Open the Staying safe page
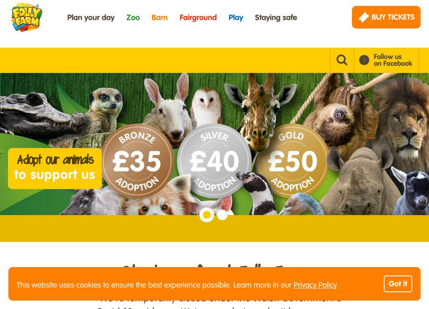429x309 pixels. click(276, 18)
